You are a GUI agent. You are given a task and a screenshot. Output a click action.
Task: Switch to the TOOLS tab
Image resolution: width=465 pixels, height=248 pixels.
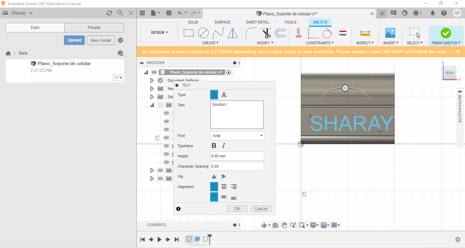pyautogui.click(x=290, y=22)
